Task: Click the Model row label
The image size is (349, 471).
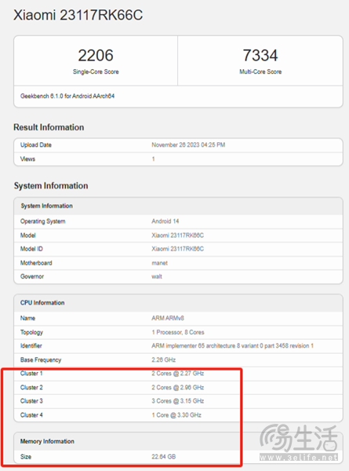Action: [28, 235]
